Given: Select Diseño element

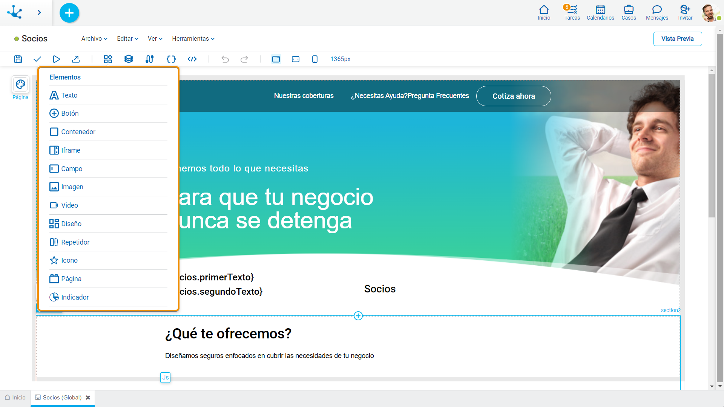Looking at the screenshot, I should [x=108, y=224].
